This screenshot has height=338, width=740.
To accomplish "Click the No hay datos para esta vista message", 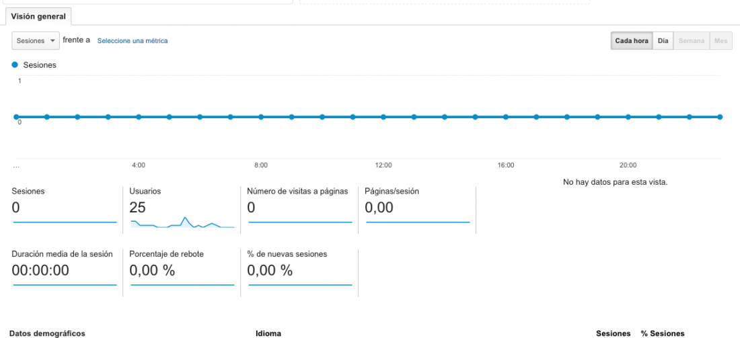I will [x=616, y=182].
